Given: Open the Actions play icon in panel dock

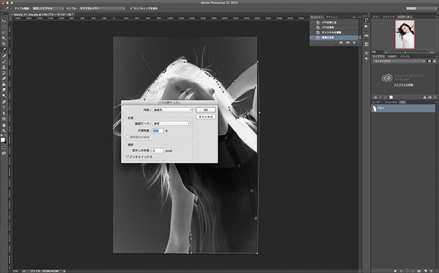Looking at the screenshot, I should point(366,26).
